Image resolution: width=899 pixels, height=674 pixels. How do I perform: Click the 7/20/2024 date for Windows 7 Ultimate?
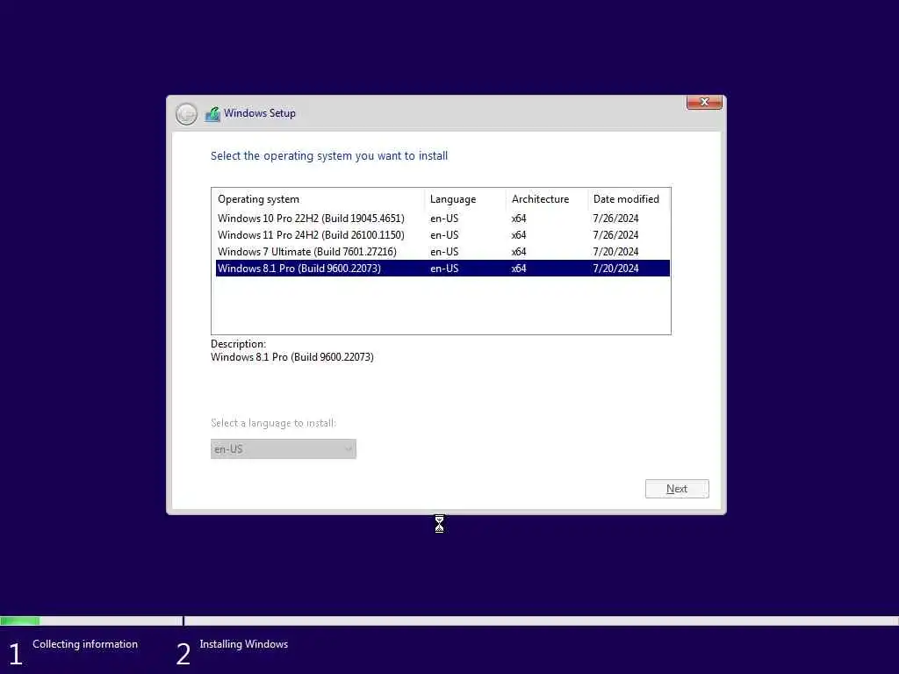pos(615,252)
